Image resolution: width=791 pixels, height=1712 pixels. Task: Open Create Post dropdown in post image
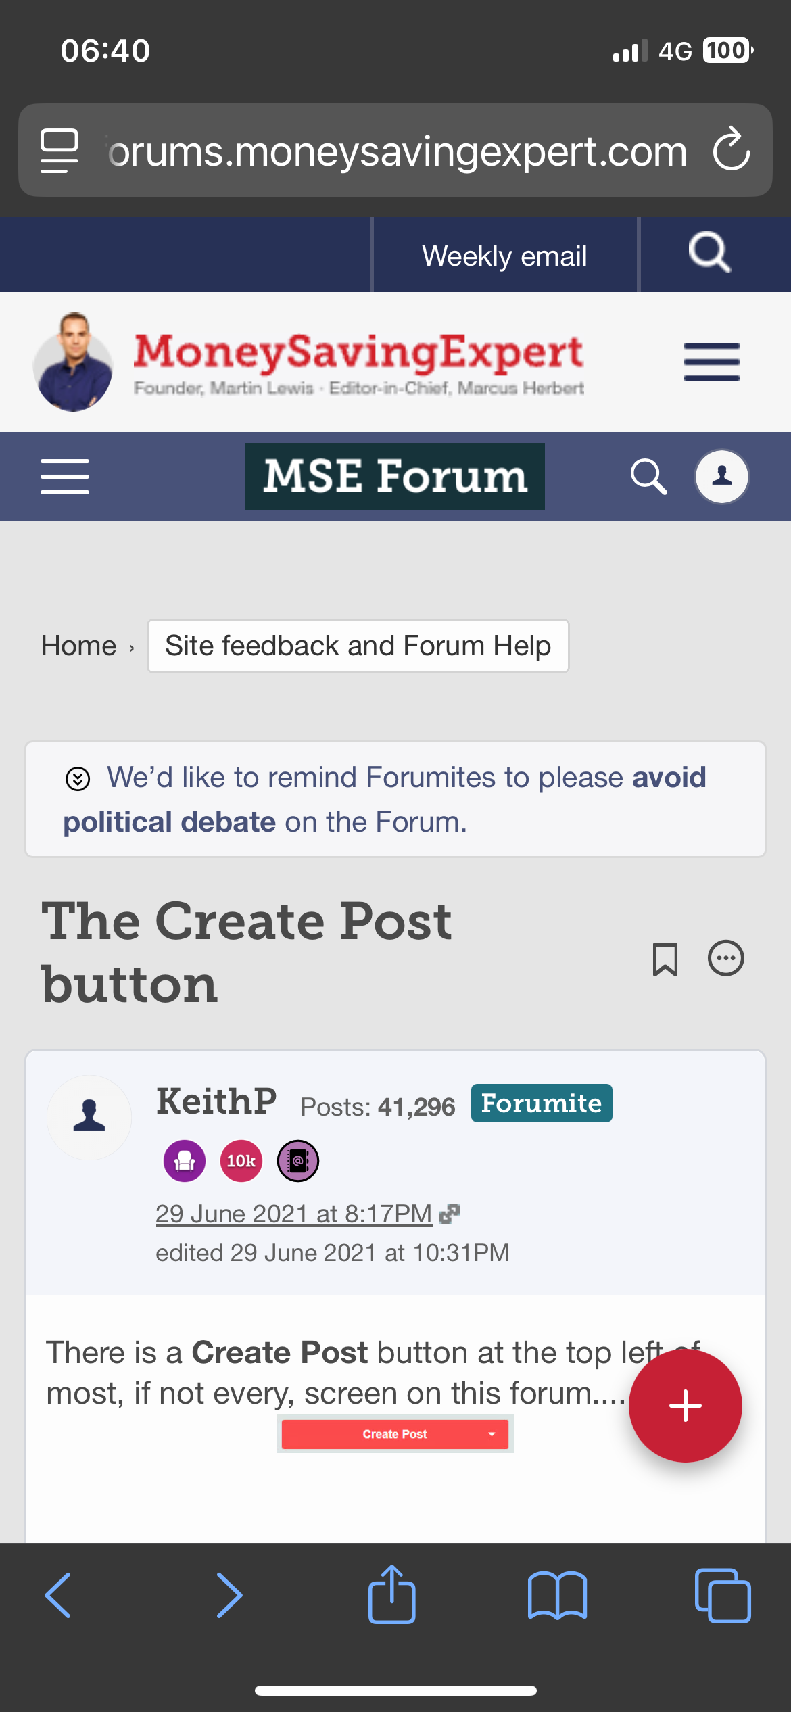[x=492, y=1434]
